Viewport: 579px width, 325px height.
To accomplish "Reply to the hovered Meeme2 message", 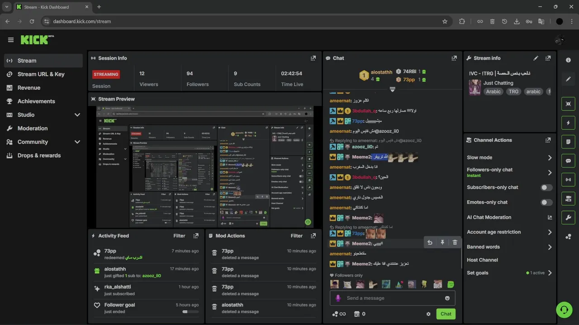I will tap(430, 242).
